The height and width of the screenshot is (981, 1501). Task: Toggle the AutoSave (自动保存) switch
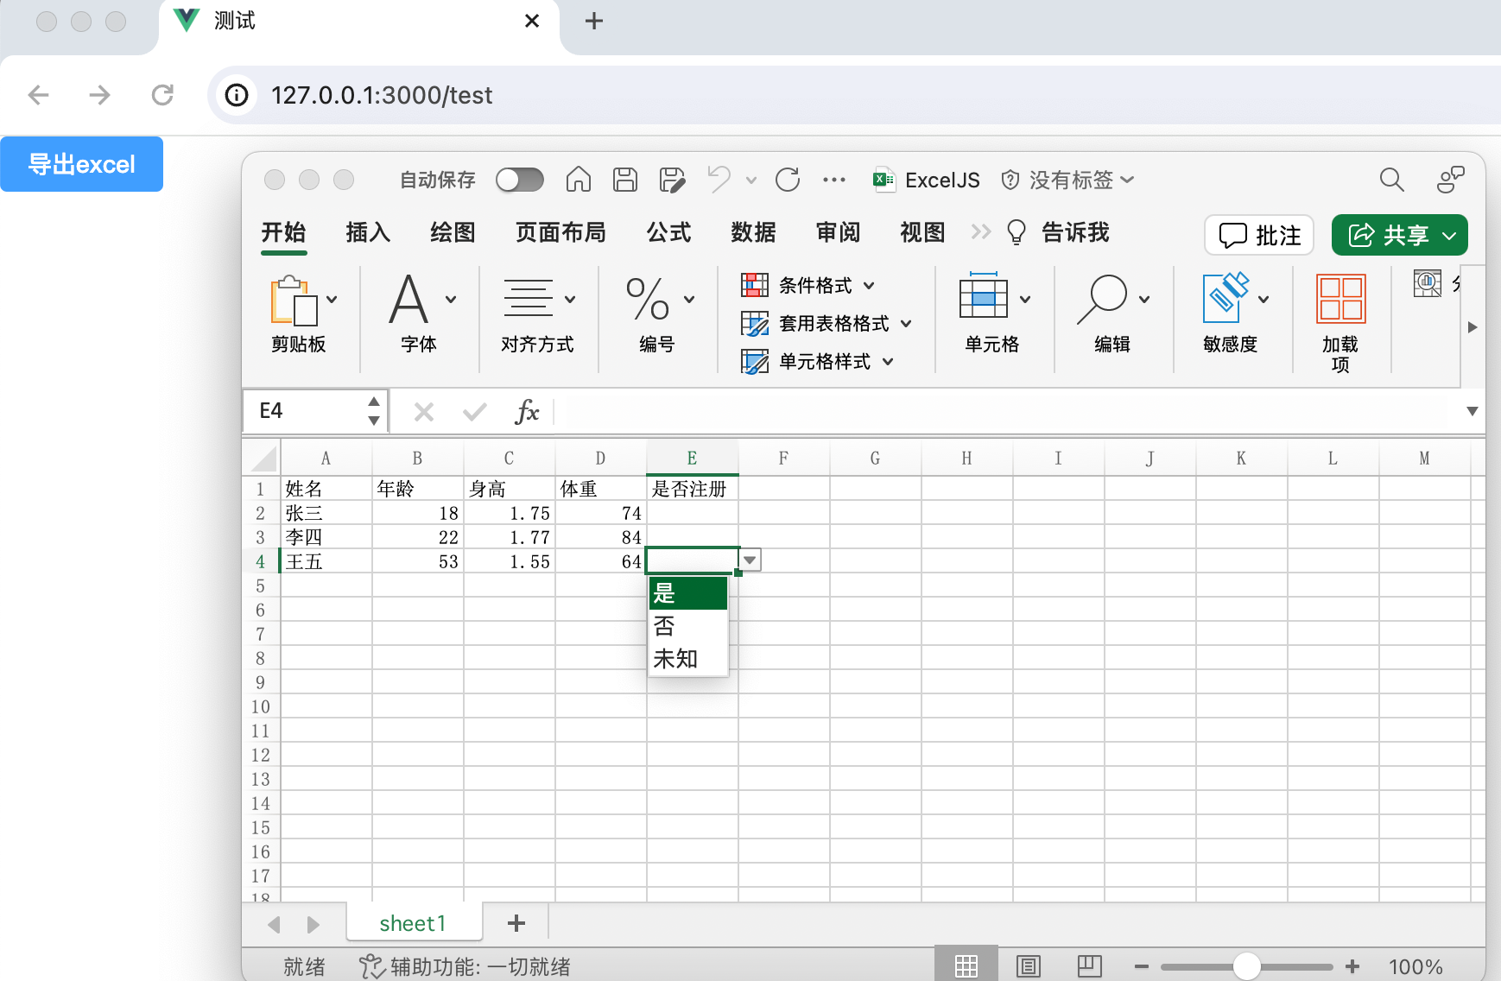[x=520, y=180]
